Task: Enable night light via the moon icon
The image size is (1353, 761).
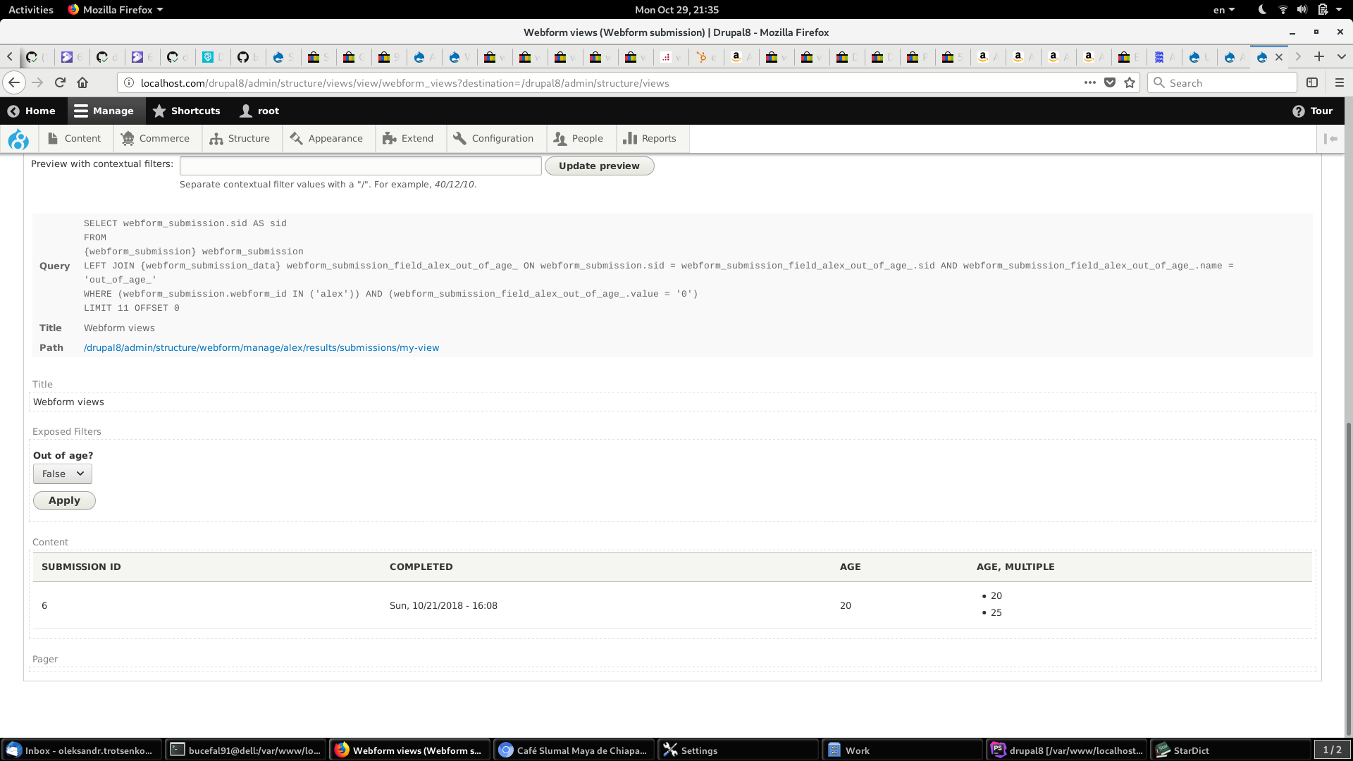Action: (x=1261, y=10)
